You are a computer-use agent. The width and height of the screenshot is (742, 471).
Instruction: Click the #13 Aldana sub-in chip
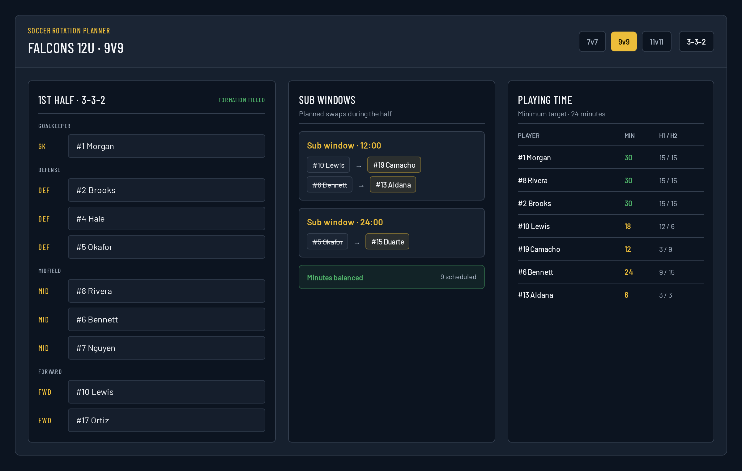point(393,185)
